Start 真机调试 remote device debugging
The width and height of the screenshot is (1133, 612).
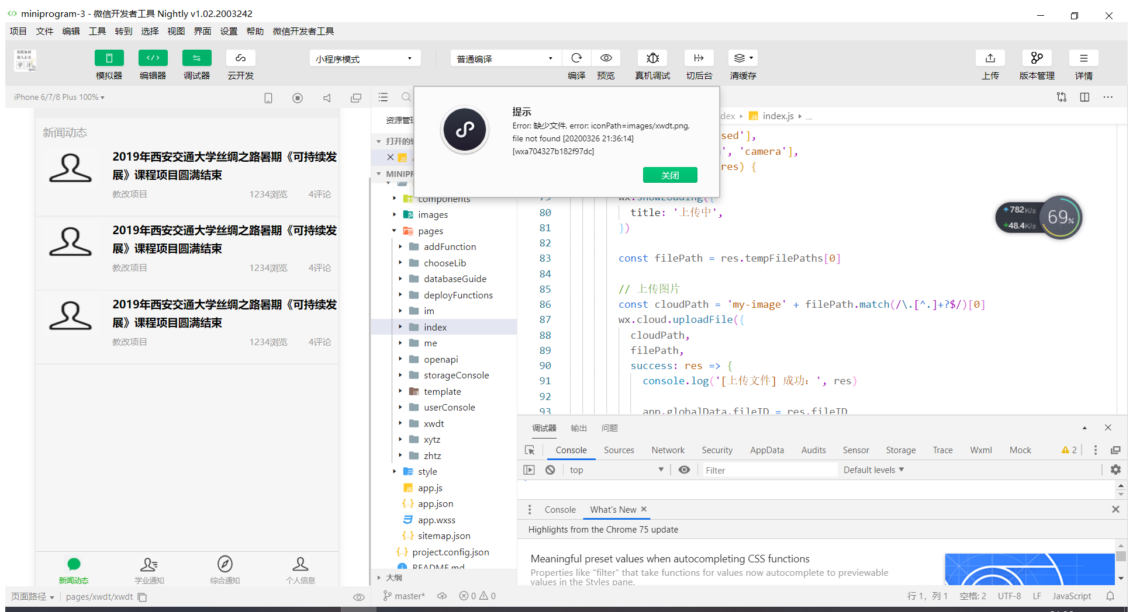(652, 58)
